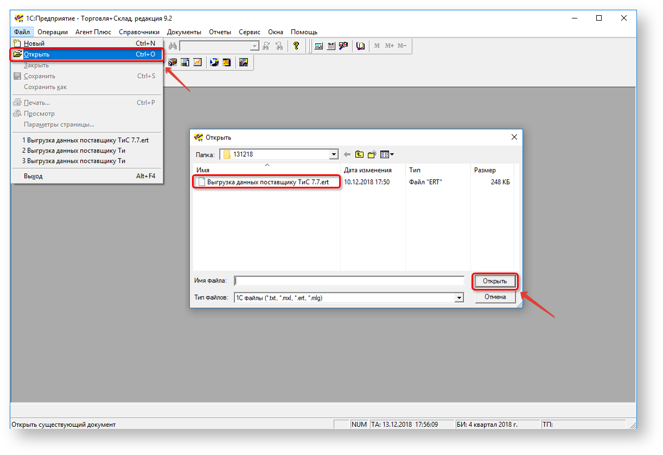Open the Справочники menu

coord(139,32)
